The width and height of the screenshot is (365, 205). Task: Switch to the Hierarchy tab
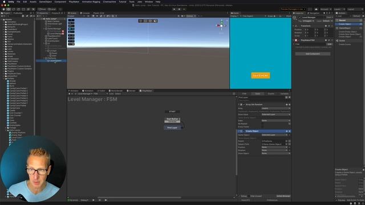(43, 13)
